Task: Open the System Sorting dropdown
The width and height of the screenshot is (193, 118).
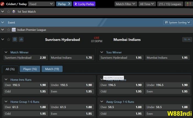Action: (178, 23)
